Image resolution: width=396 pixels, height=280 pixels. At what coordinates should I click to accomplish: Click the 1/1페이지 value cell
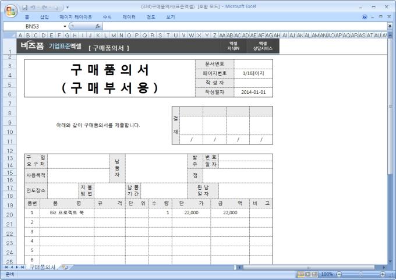click(x=253, y=73)
